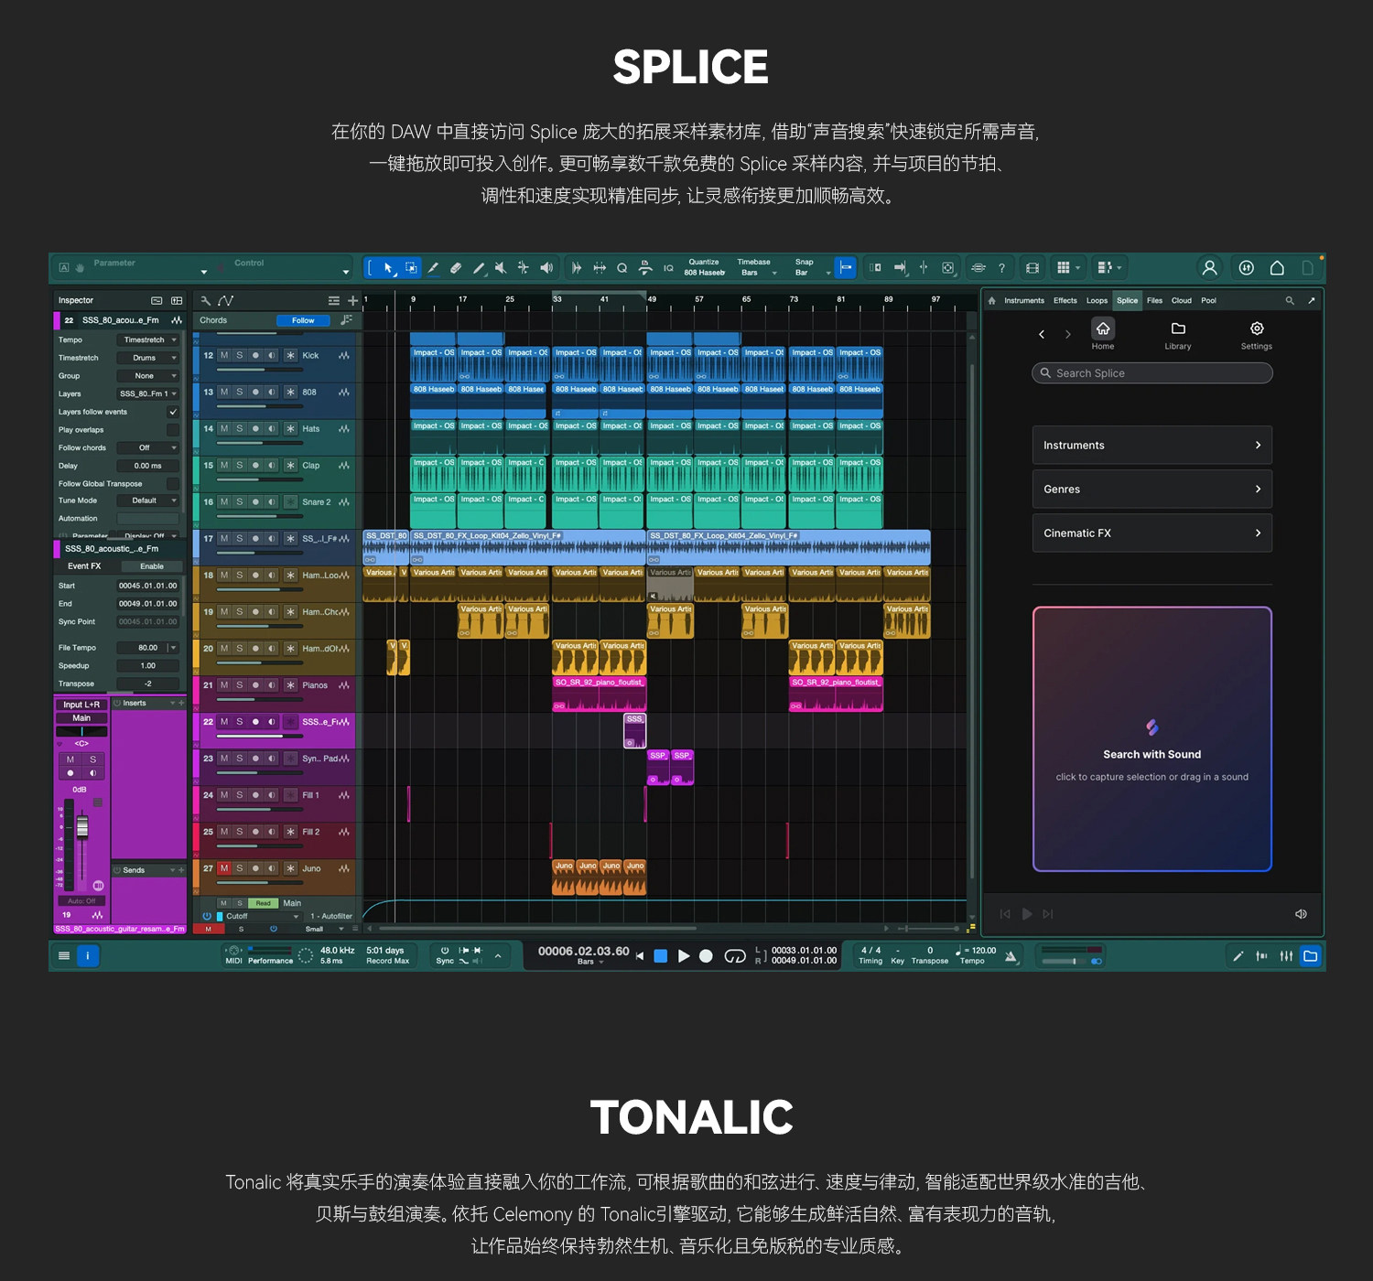This screenshot has height=1281, width=1373.
Task: Click the Search Splice input field
Action: click(x=1152, y=373)
